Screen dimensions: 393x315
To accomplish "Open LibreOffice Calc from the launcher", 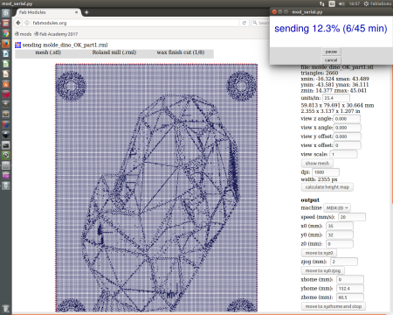I will tap(5, 64).
